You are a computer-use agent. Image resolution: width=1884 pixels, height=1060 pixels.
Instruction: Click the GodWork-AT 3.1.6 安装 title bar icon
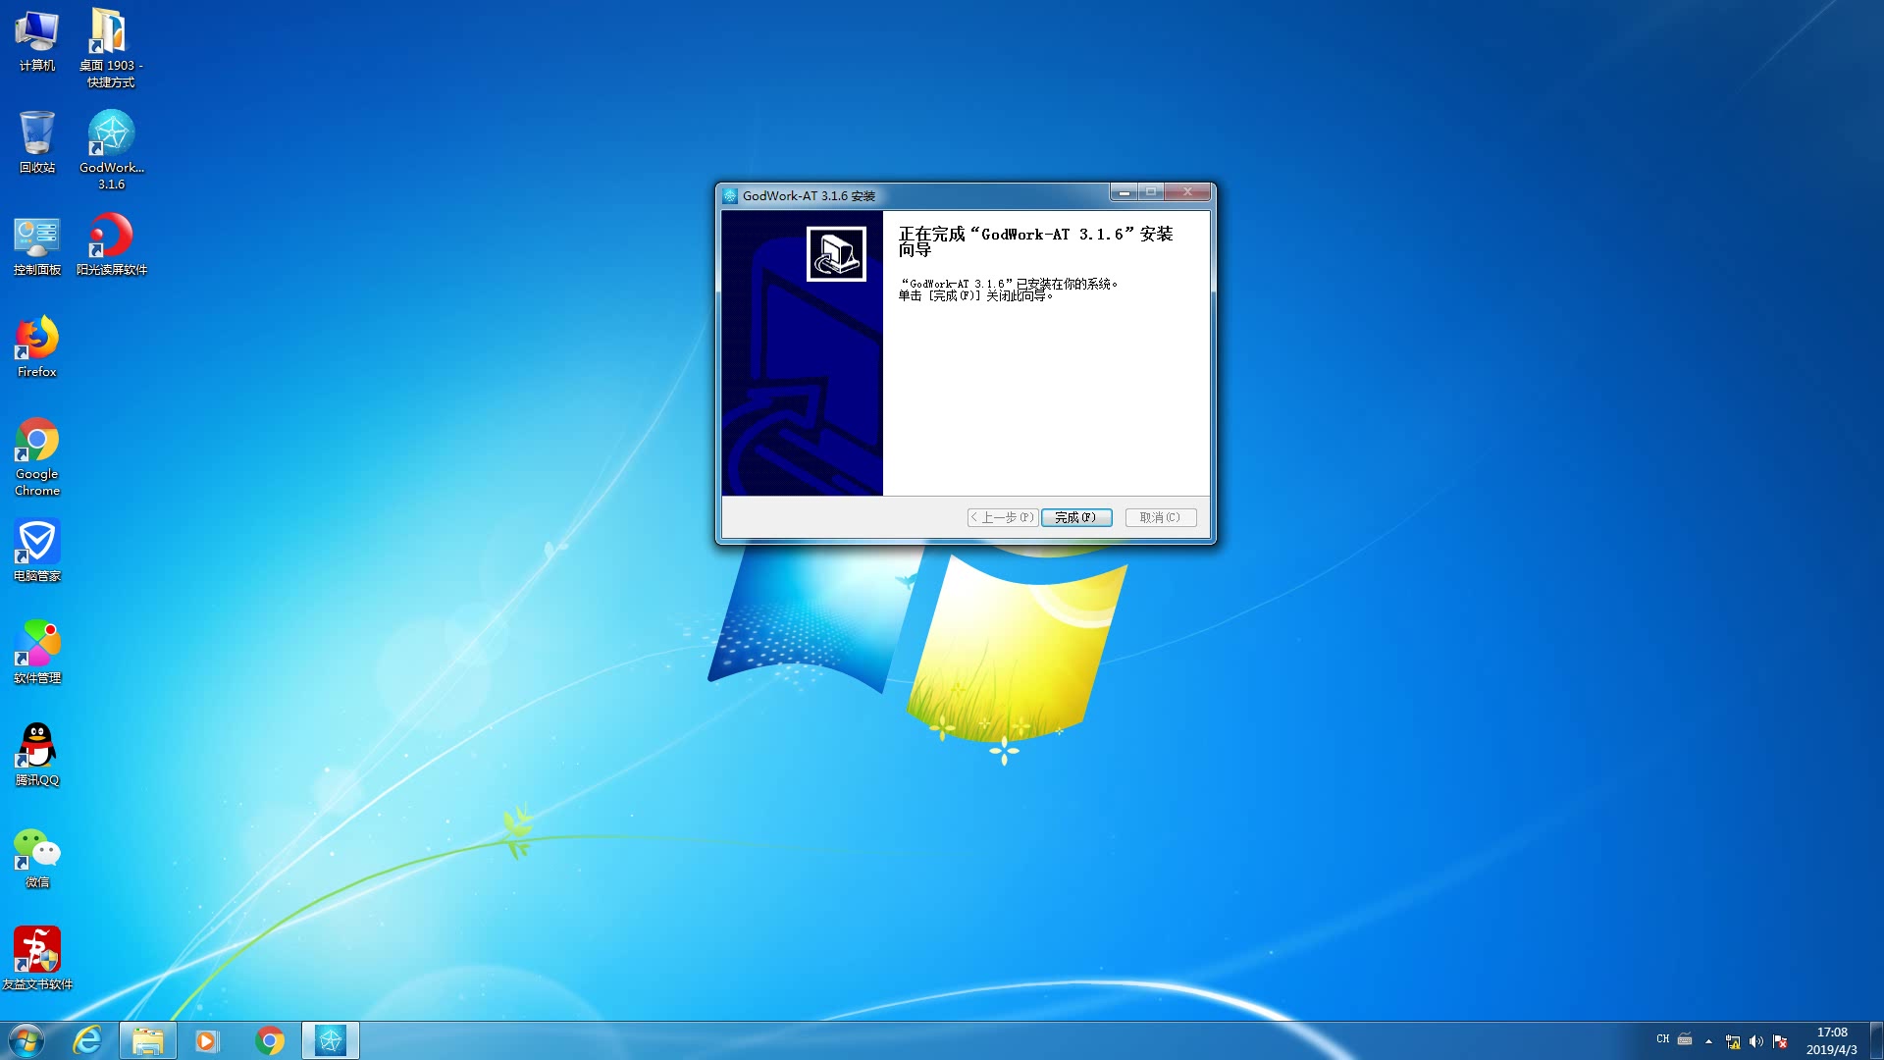point(730,195)
